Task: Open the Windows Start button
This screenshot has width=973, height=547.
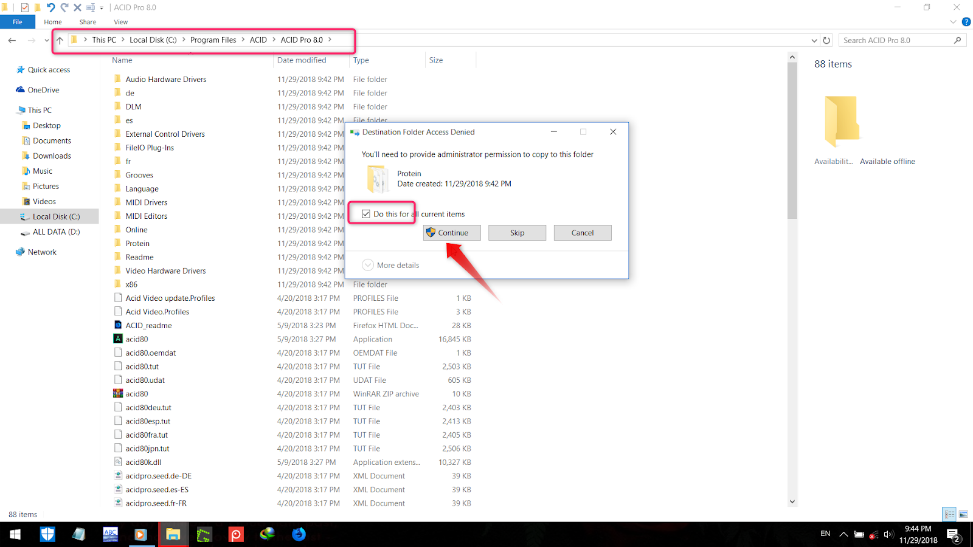Action: click(15, 534)
